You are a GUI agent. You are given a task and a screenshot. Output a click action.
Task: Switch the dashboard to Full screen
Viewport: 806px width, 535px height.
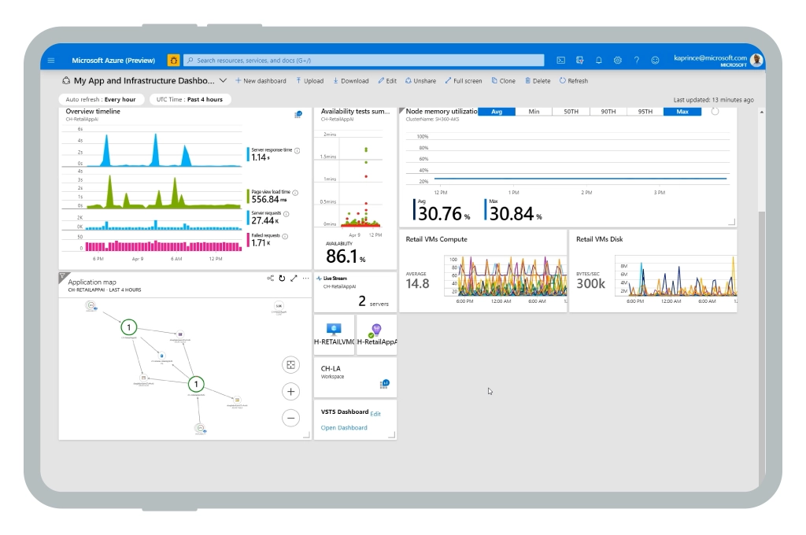pos(463,81)
